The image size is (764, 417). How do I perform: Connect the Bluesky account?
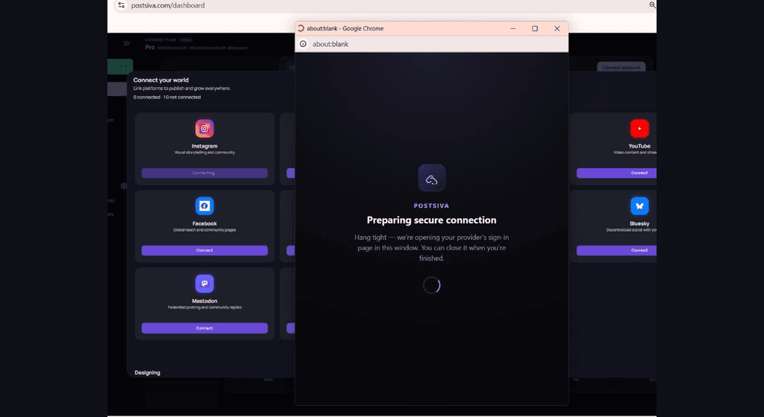tap(616, 250)
